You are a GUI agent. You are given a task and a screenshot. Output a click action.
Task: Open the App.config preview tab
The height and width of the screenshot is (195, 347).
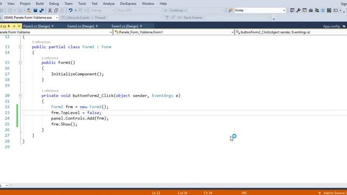331,27
